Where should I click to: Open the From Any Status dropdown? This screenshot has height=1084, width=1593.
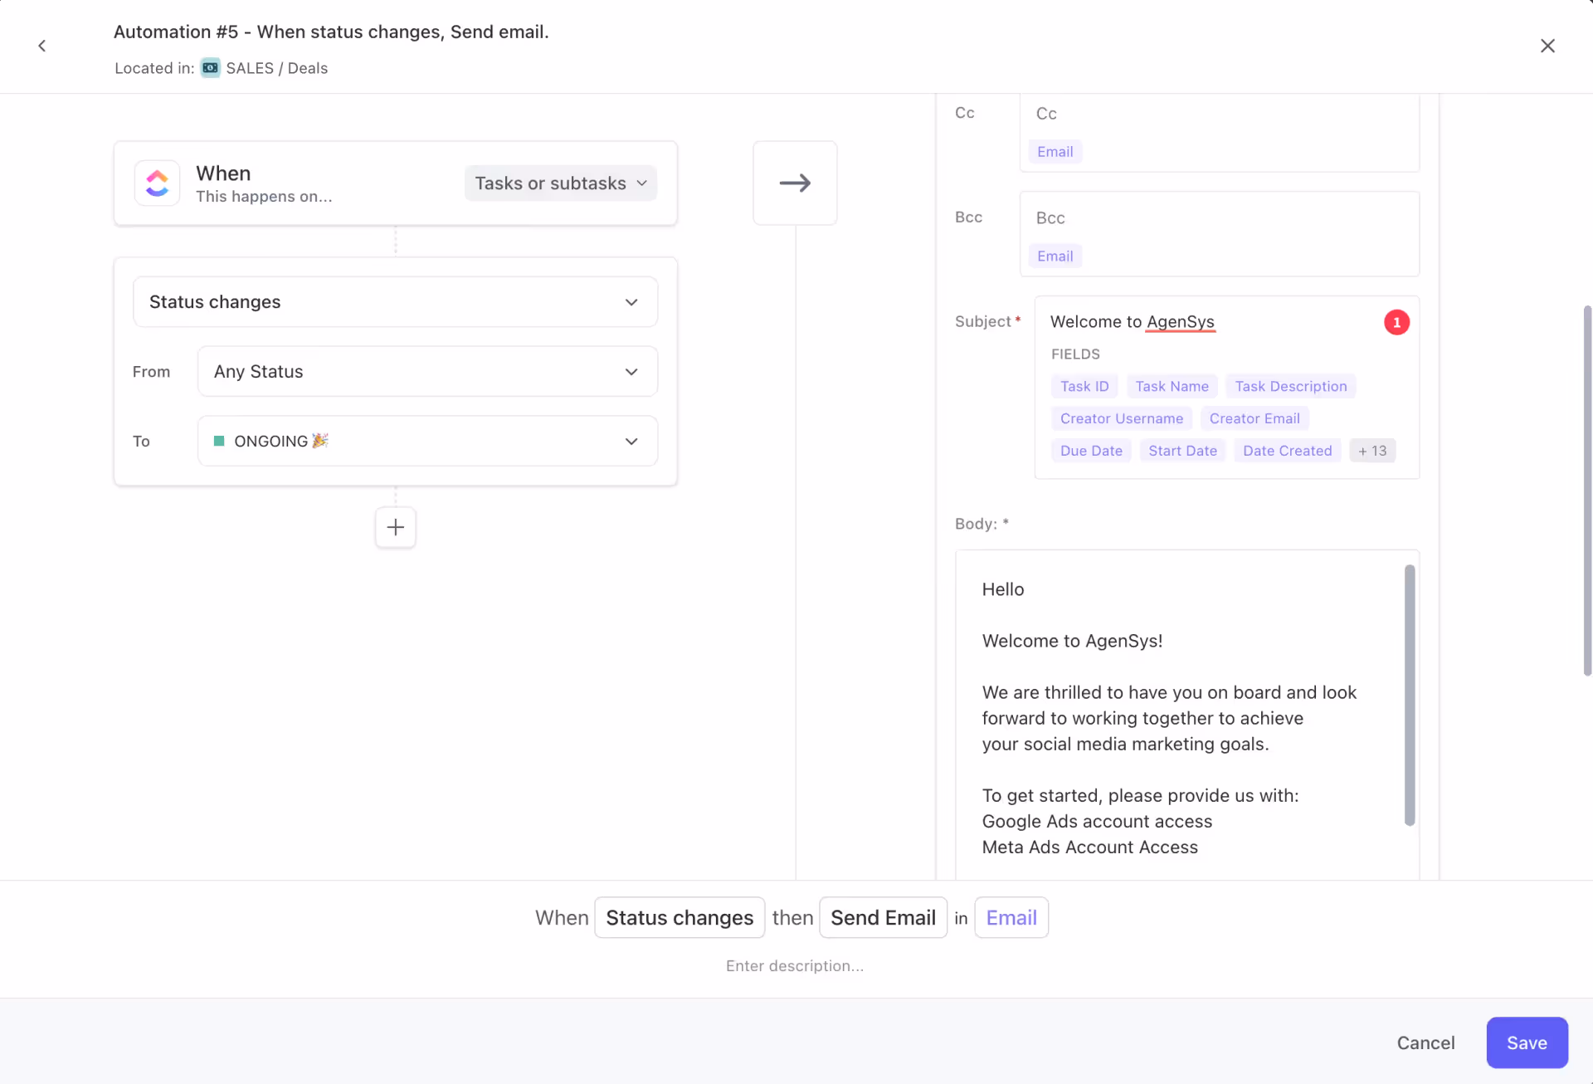point(427,372)
